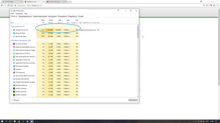Click Chrome's 1 145,8 МБ memory cell
This screenshot has height=123, width=220.
(49, 30)
